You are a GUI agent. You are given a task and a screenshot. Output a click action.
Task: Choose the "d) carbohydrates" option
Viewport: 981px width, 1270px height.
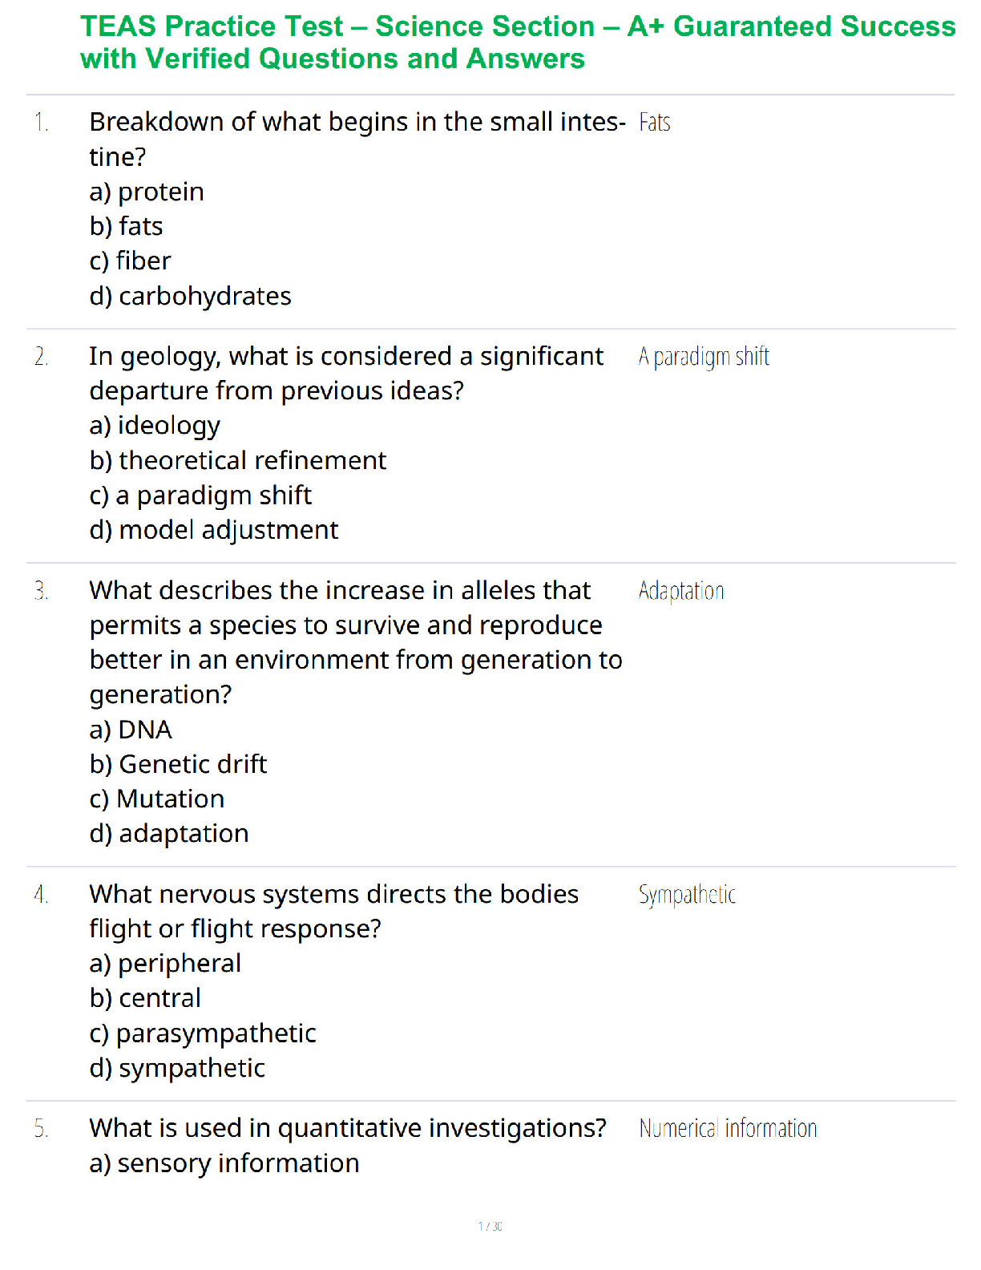pos(190,297)
